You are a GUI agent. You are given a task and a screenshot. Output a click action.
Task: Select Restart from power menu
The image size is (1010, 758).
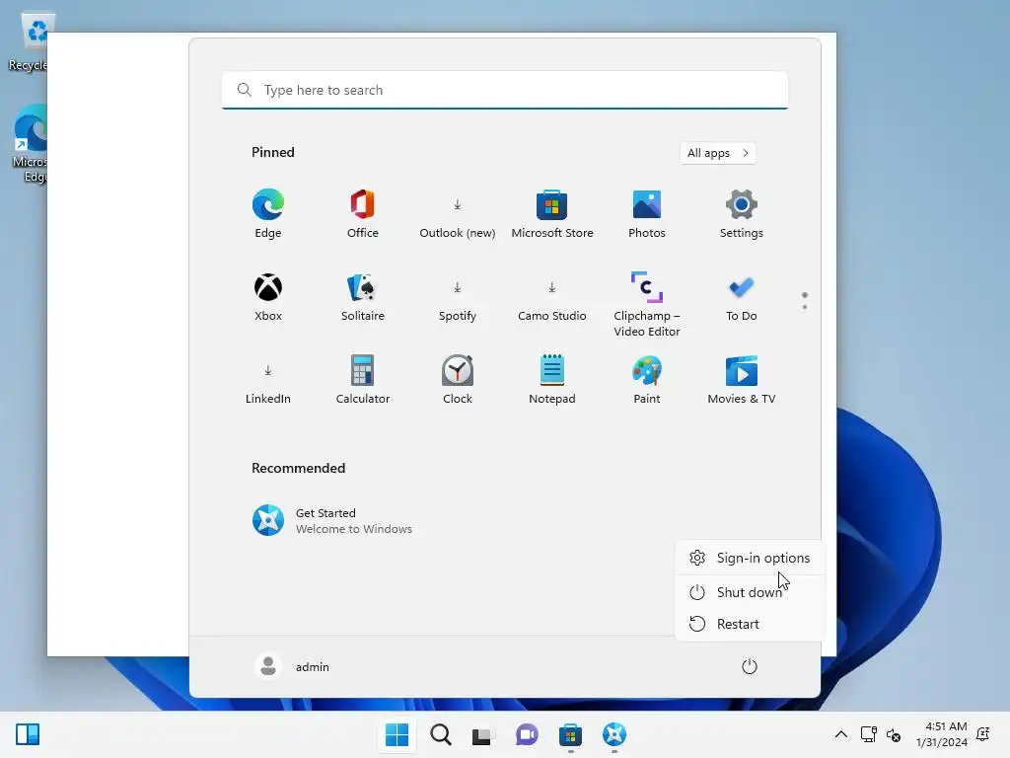click(750, 624)
